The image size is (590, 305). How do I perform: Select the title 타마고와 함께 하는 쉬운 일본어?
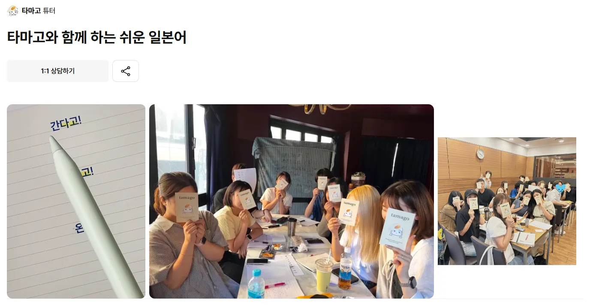coord(97,38)
